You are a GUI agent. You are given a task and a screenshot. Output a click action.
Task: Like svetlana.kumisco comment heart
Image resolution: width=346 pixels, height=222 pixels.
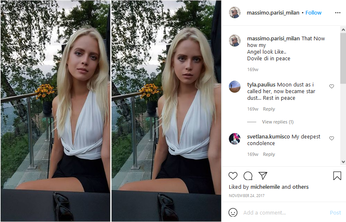[331, 138]
